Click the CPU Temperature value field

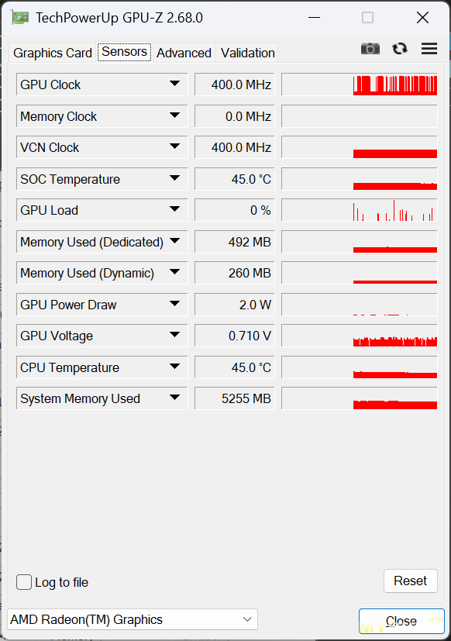coord(234,367)
